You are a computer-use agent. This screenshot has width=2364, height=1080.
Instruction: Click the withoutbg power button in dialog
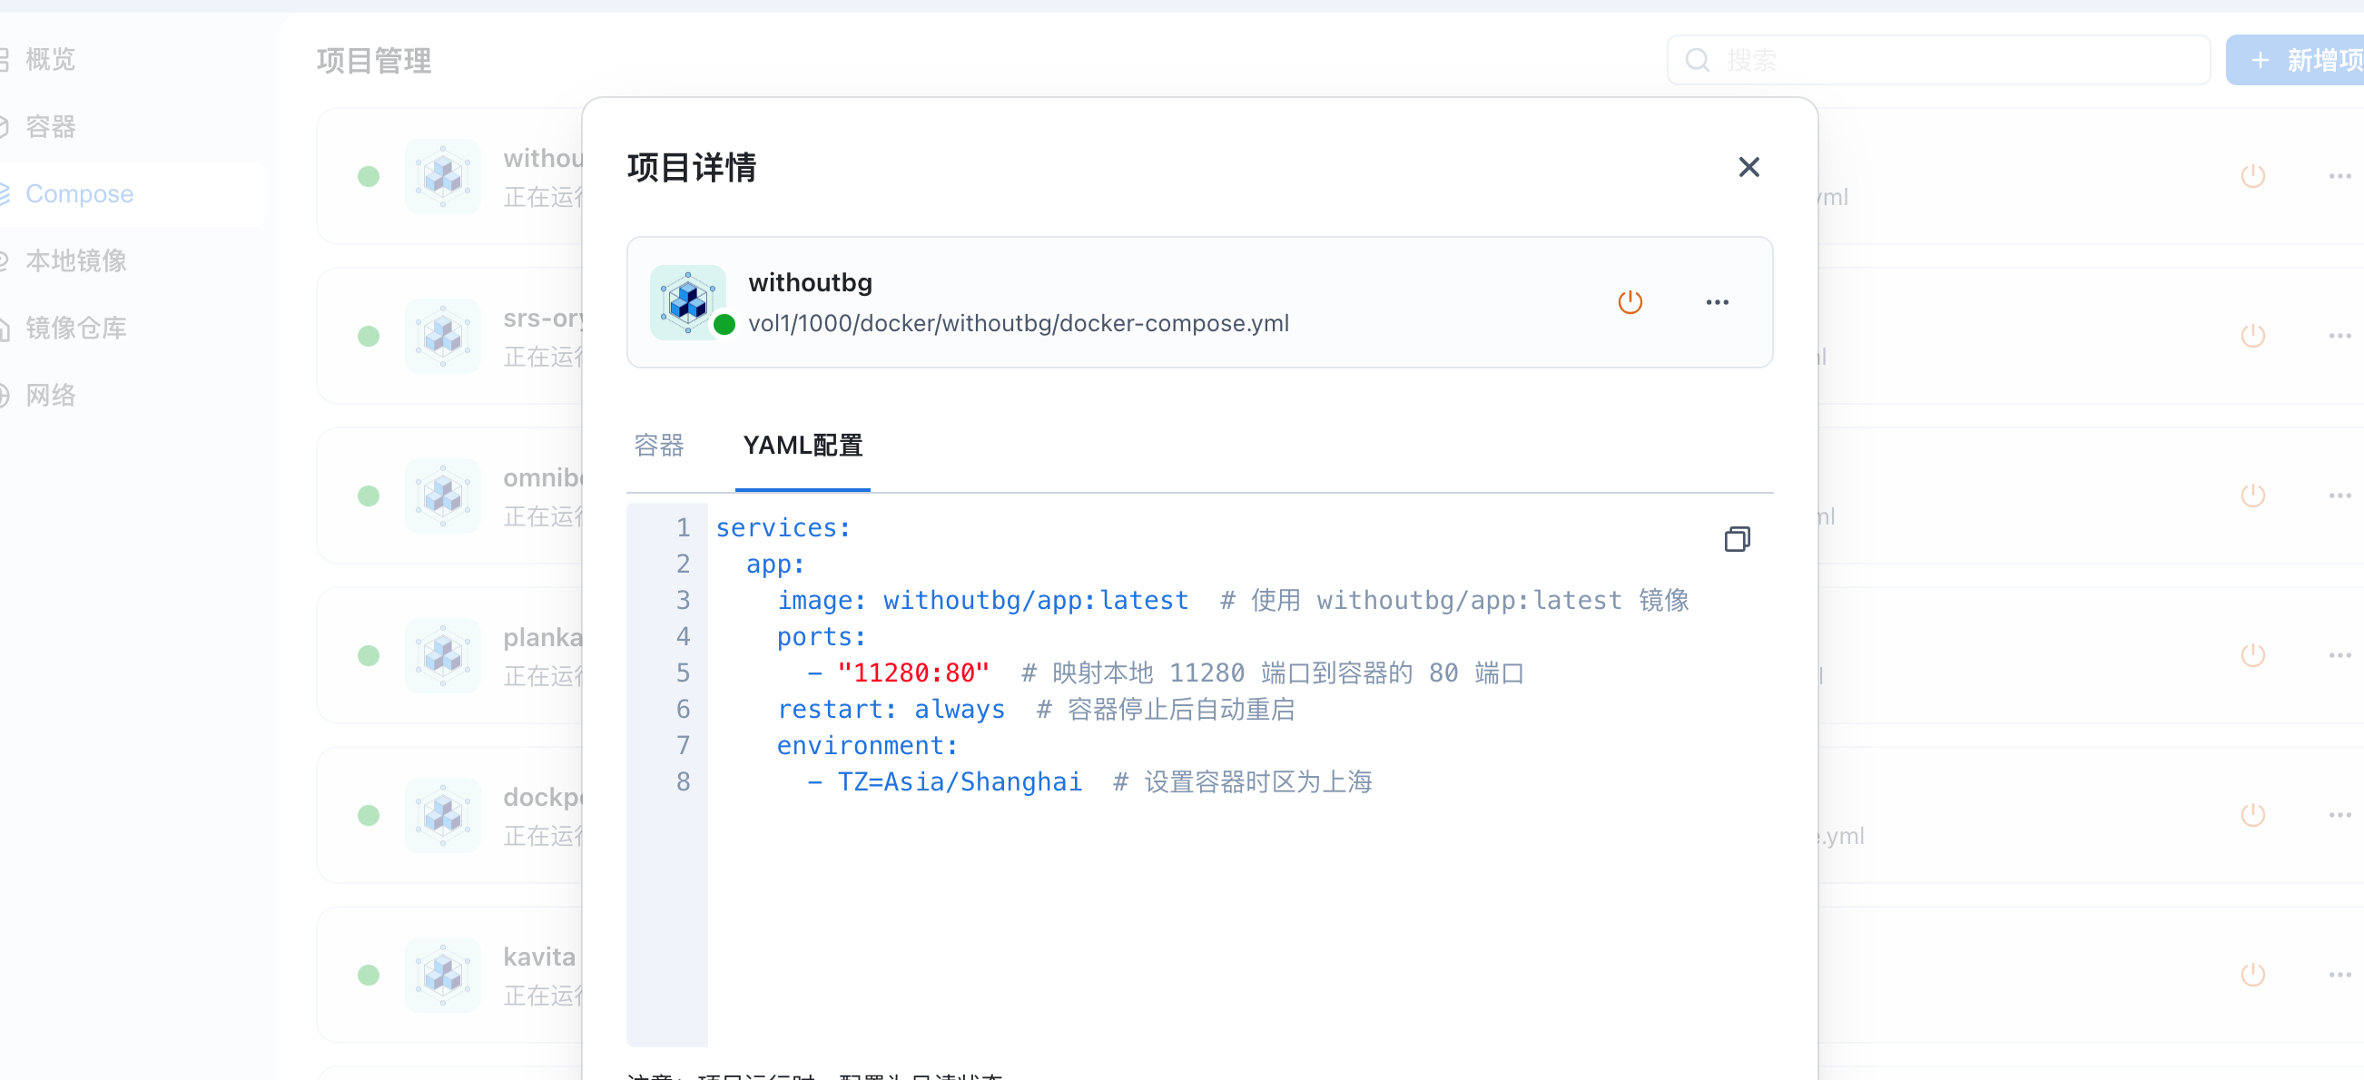[x=1630, y=302]
